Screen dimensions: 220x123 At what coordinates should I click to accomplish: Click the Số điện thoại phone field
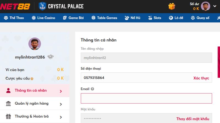pyautogui.click(x=135, y=78)
